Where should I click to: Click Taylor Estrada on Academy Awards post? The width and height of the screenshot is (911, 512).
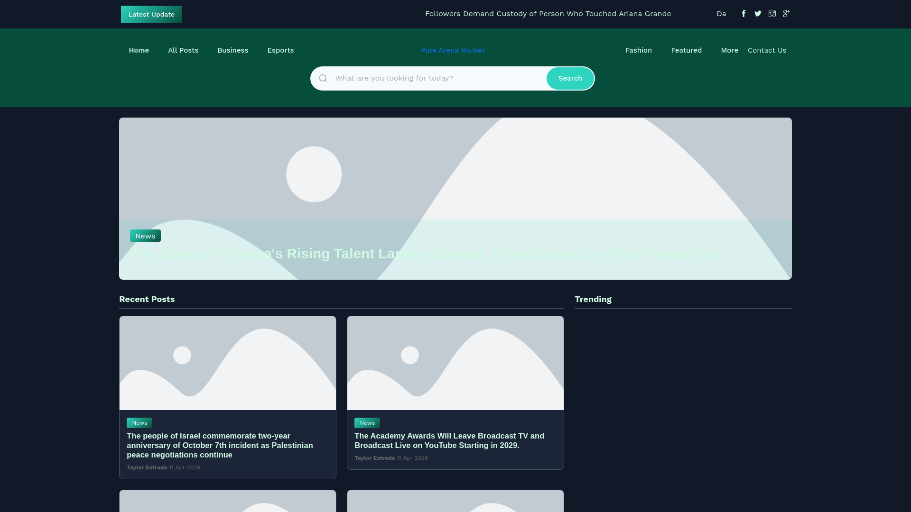coord(374,458)
